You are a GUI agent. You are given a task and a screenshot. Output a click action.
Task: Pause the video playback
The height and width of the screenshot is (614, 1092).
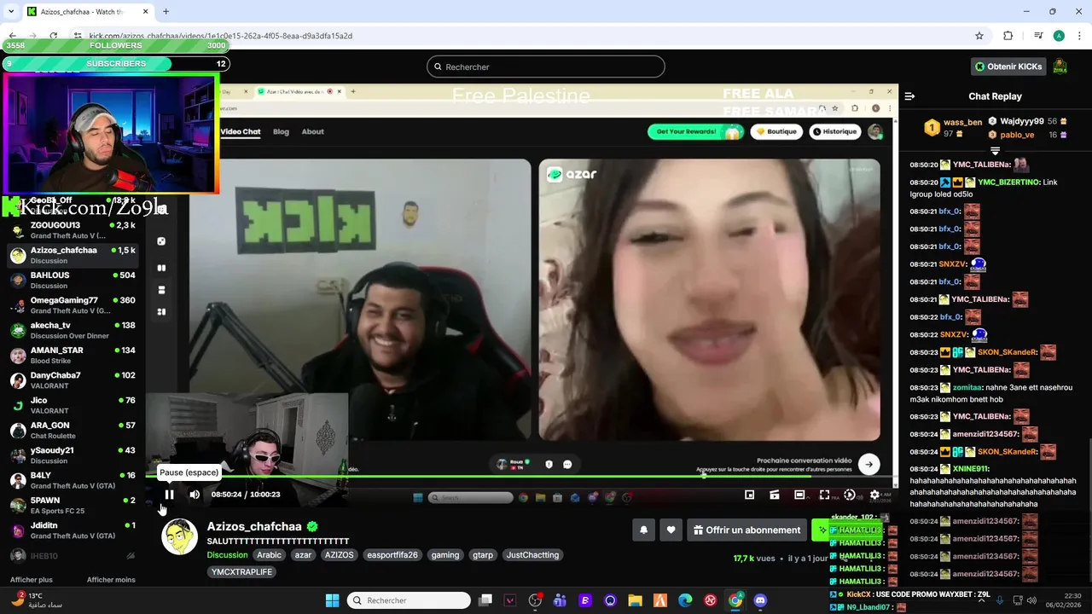click(x=169, y=495)
